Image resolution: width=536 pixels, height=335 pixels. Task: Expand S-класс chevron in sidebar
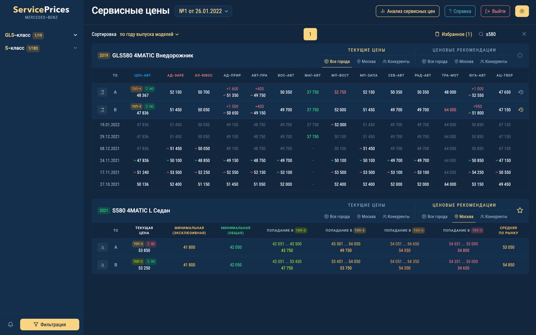click(x=75, y=48)
